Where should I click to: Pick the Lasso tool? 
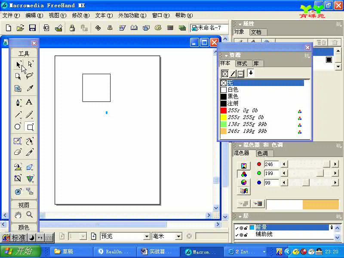tap(30, 76)
